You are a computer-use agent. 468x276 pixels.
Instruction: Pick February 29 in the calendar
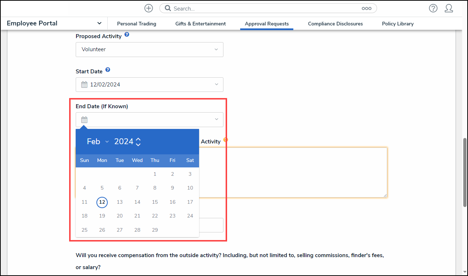tap(155, 230)
